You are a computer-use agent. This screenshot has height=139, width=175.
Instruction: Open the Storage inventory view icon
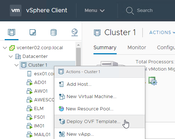click(54, 32)
